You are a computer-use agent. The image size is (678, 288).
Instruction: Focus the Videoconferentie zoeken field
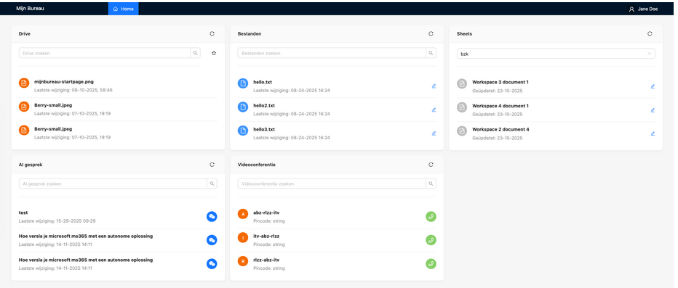click(332, 184)
